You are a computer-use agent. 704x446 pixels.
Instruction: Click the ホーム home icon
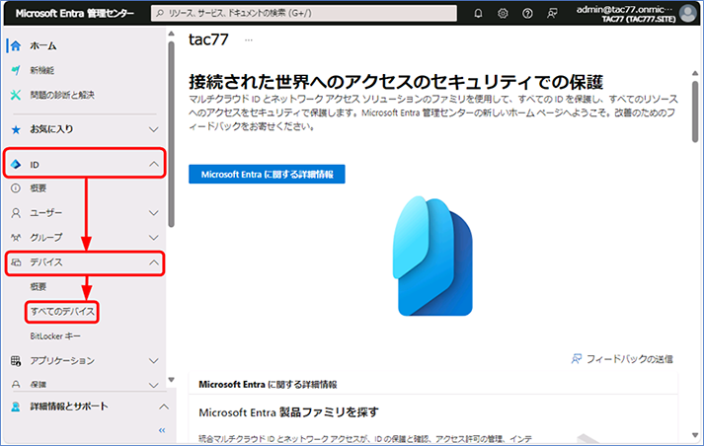pyautogui.click(x=16, y=45)
